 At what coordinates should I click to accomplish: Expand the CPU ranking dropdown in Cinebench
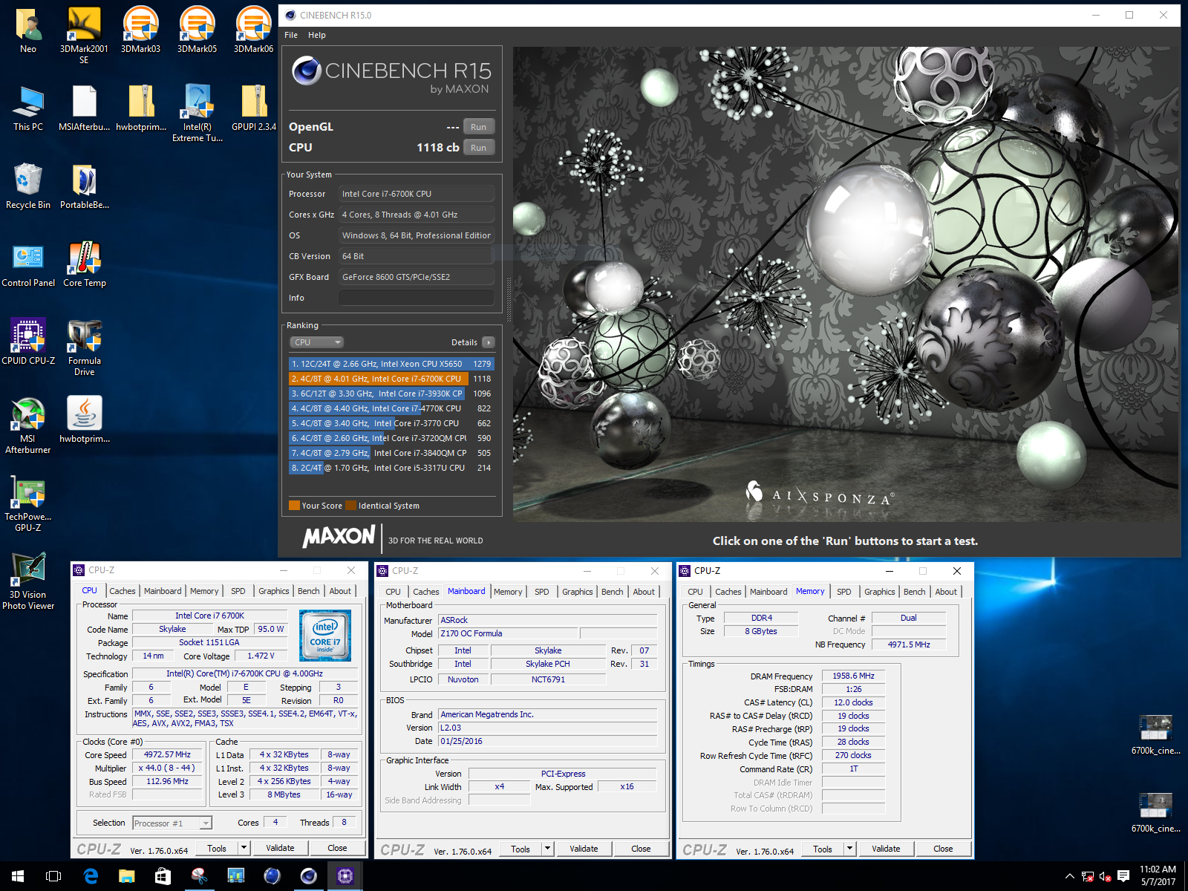[x=316, y=342]
